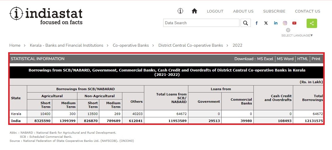Open the Facebook page icon
Image resolution: width=332 pixels, height=150 pixels.
257,23
